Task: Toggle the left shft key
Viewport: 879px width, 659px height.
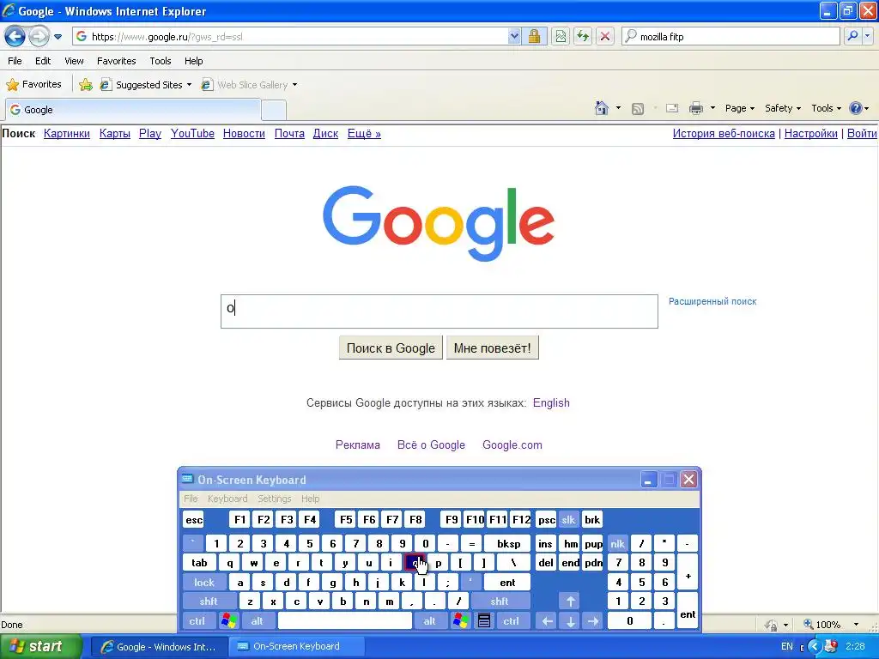Action: tap(209, 602)
